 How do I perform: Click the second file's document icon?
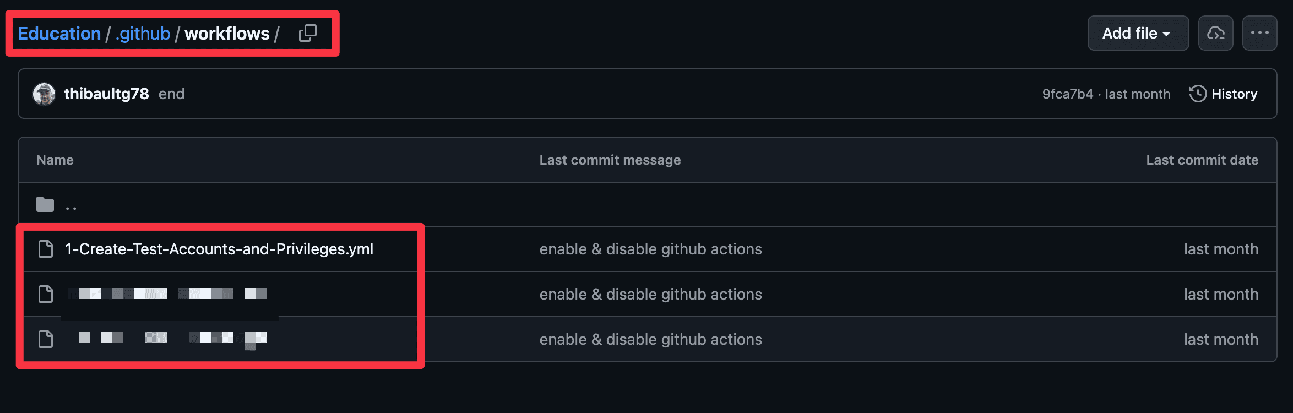pyautogui.click(x=46, y=295)
